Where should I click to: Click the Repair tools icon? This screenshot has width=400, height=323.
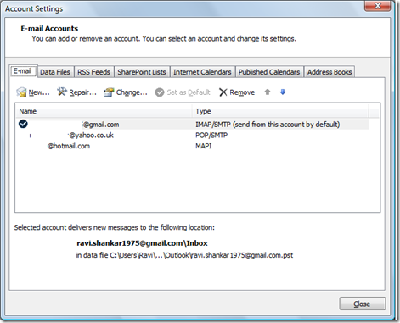point(62,92)
